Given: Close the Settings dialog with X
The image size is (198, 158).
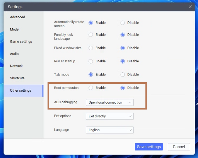Looking at the screenshot, I should 190,7.
